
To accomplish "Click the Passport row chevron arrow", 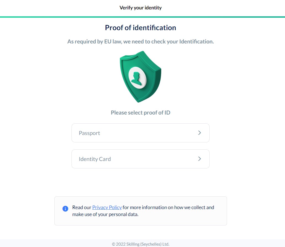I will pos(199,133).
